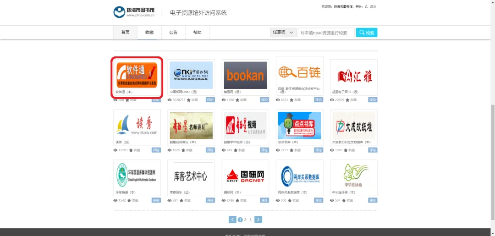The image size is (495, 236).
Task: Open the 环球英语多媒体资源库 thumbnail
Action: click(x=137, y=176)
